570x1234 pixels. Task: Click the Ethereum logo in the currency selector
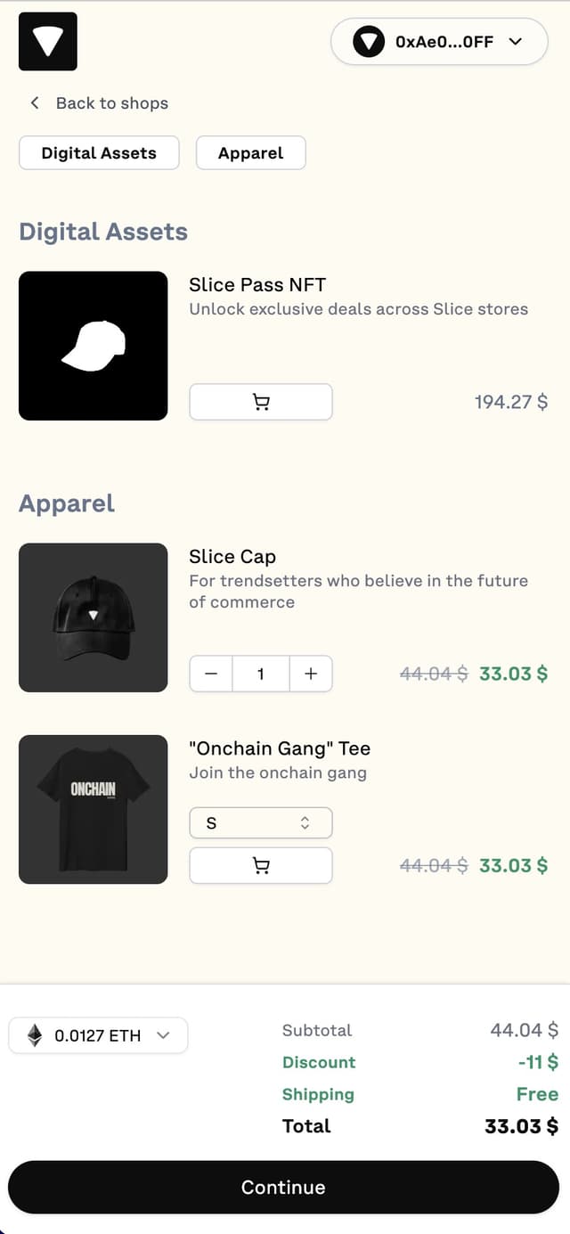point(32,1035)
